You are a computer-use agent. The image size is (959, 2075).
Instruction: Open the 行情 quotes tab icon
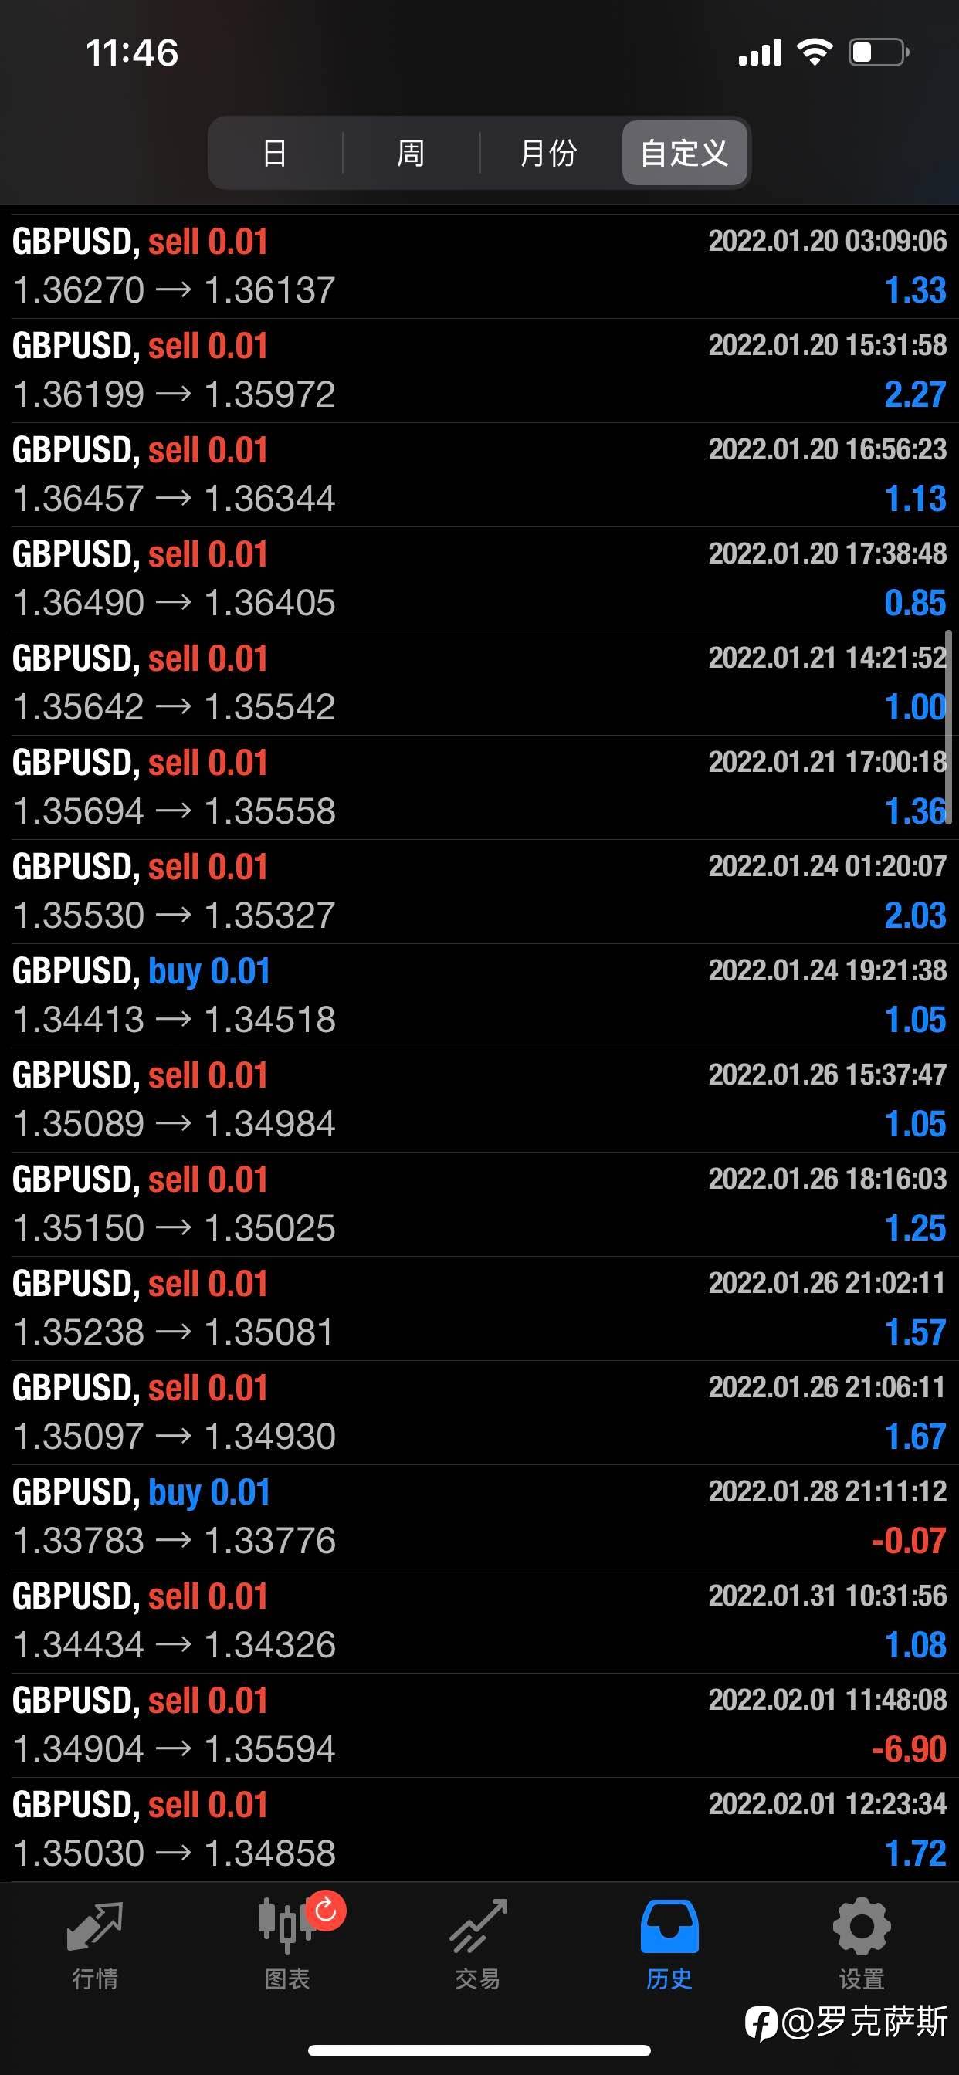tap(95, 1928)
